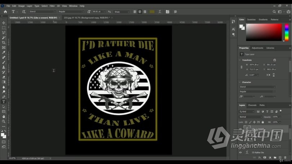Screen dimensions: 292x164
Task: Center align text in options bar
Action: coord(140,12)
